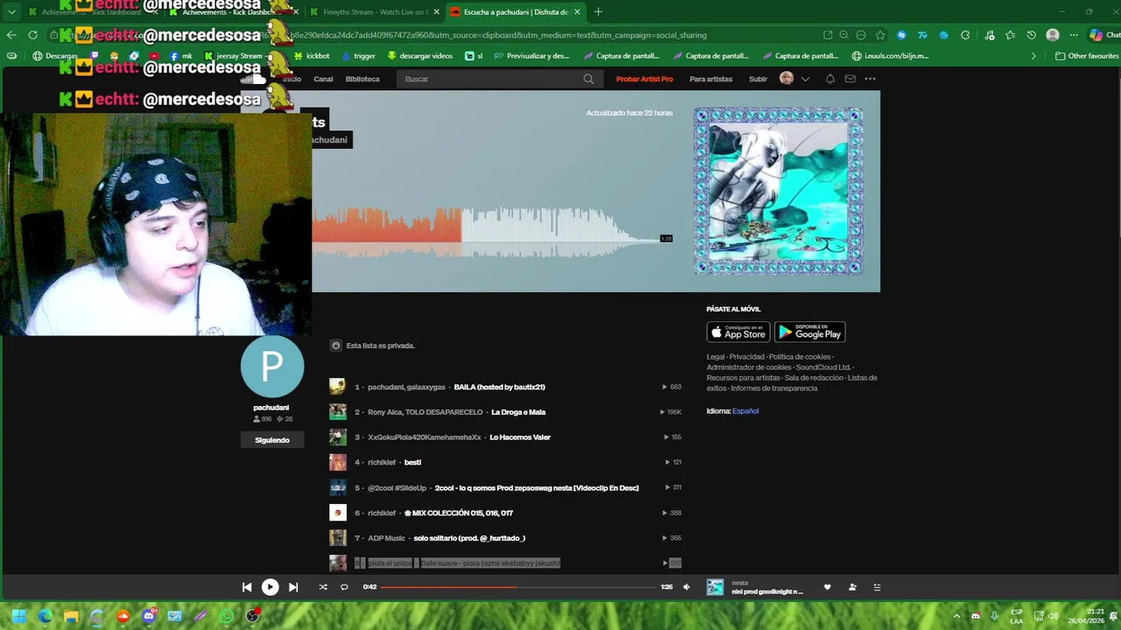The image size is (1121, 630).
Task: Open pachudani circular profile avatar
Action: 272,366
